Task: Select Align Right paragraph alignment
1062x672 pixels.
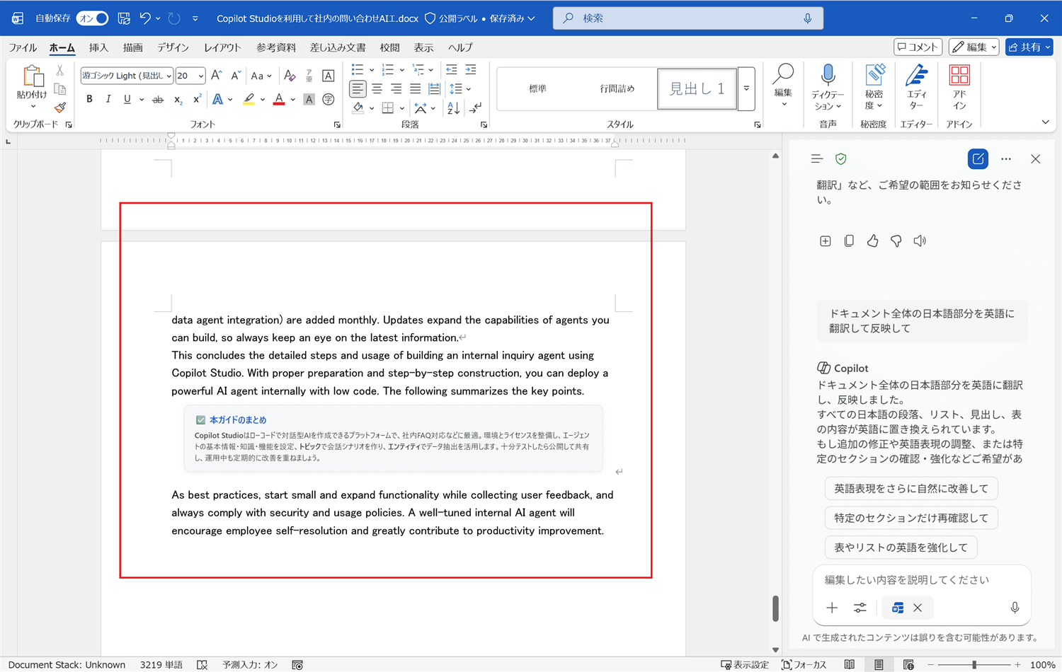Action: (396, 88)
